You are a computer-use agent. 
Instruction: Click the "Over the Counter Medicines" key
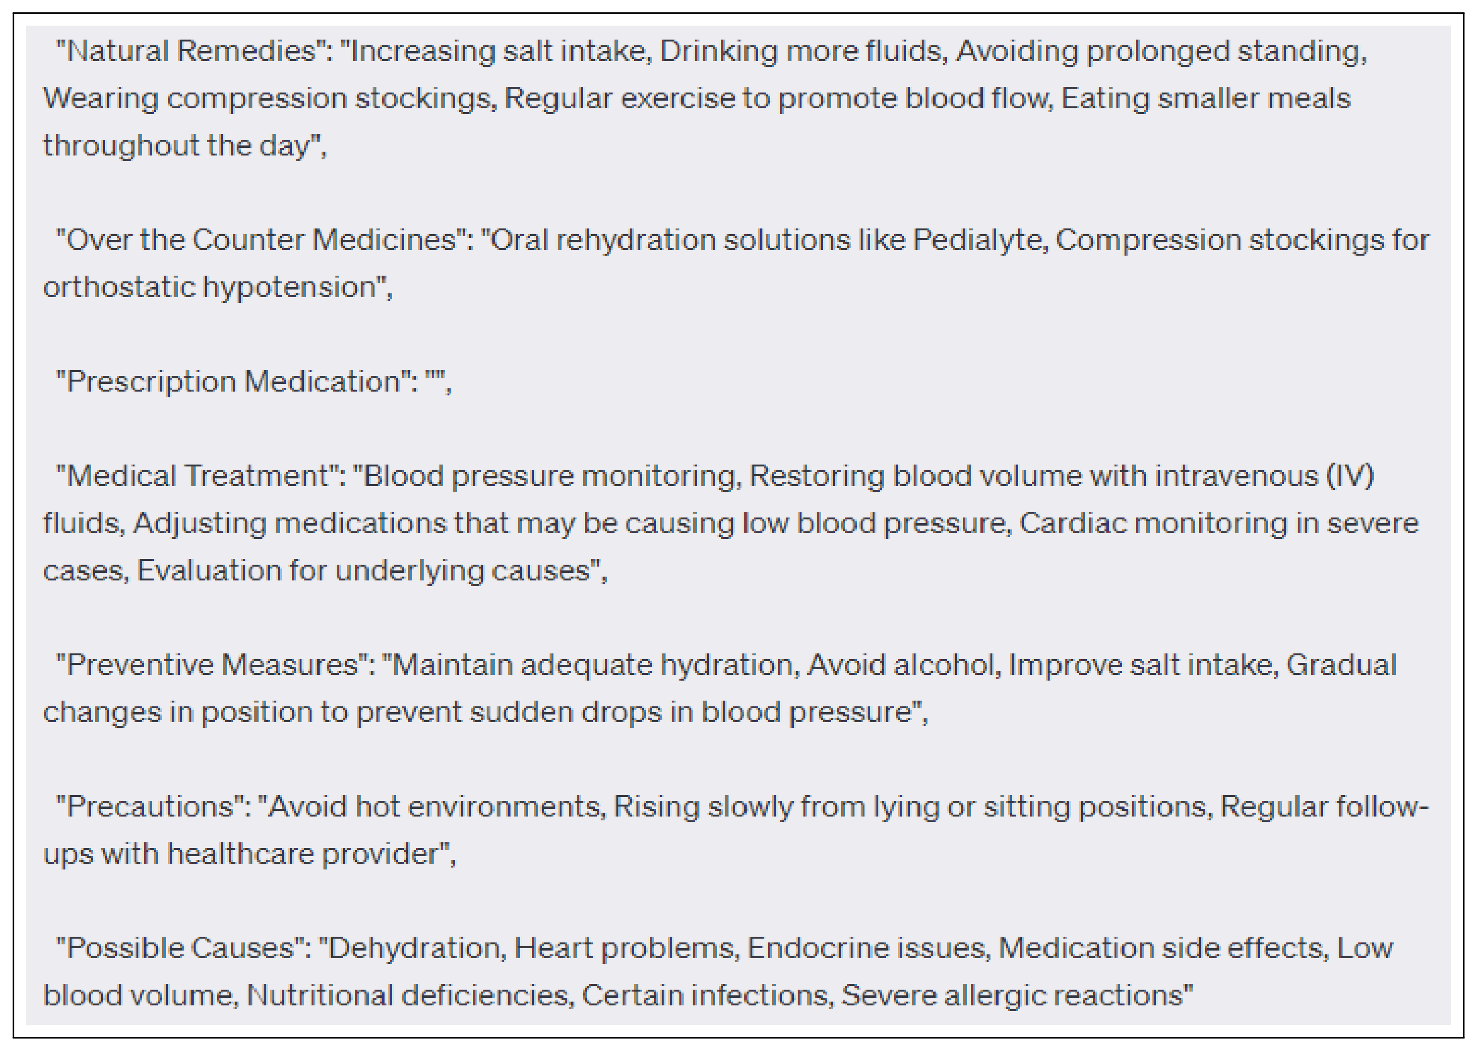pyautogui.click(x=260, y=240)
